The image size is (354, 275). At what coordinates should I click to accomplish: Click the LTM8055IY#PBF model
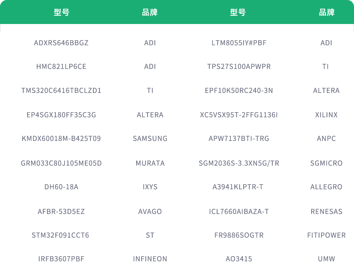(239, 43)
